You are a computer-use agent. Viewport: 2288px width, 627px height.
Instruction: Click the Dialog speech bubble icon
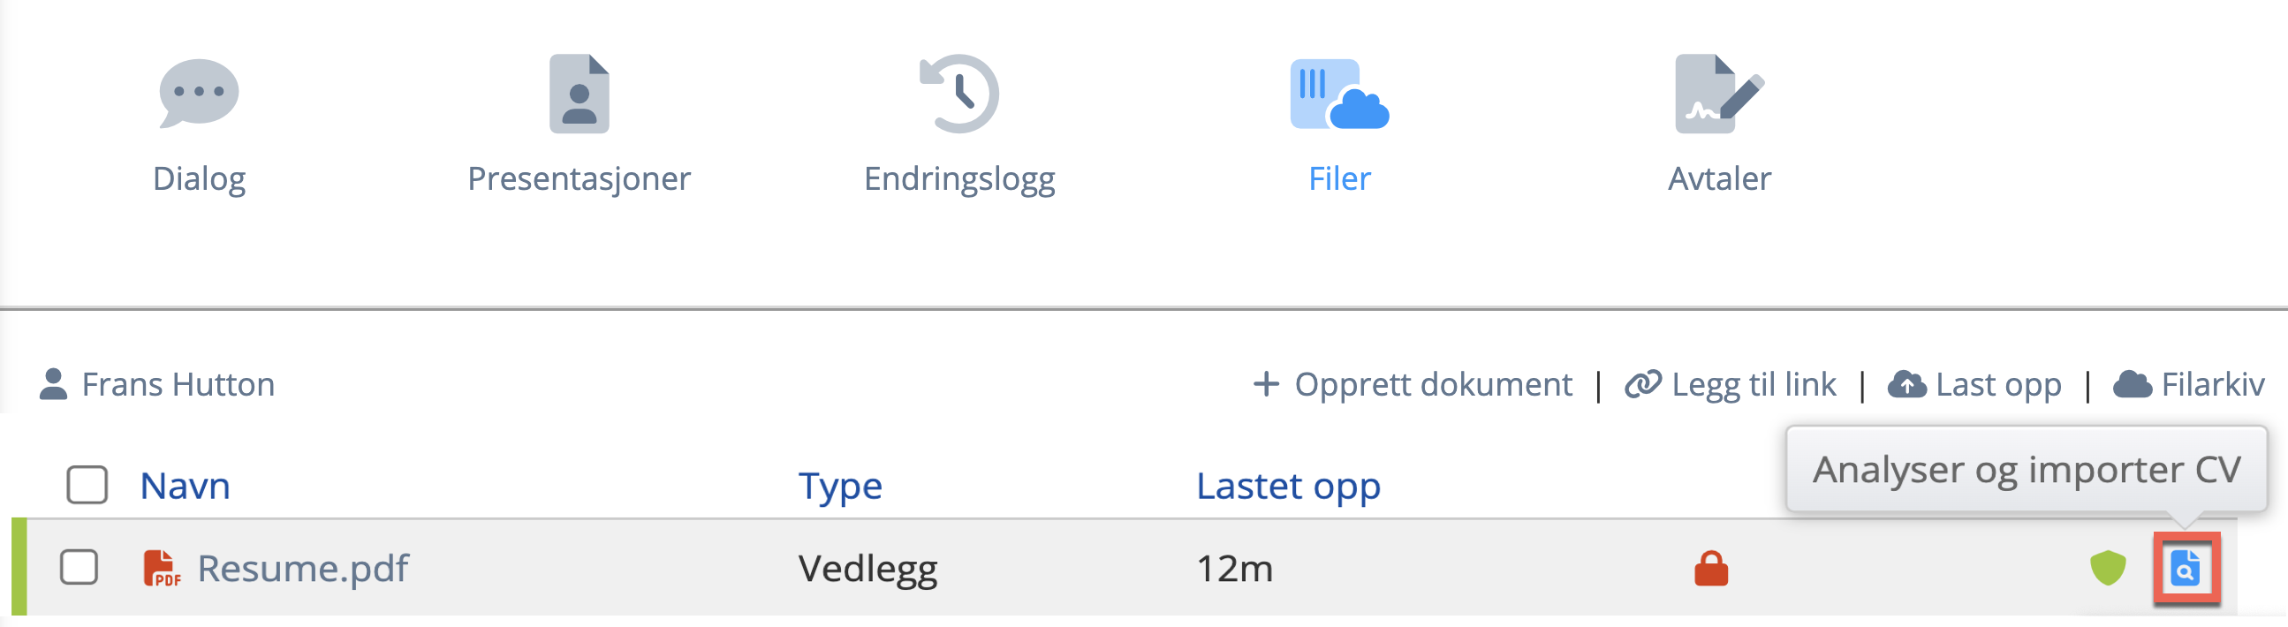click(198, 94)
